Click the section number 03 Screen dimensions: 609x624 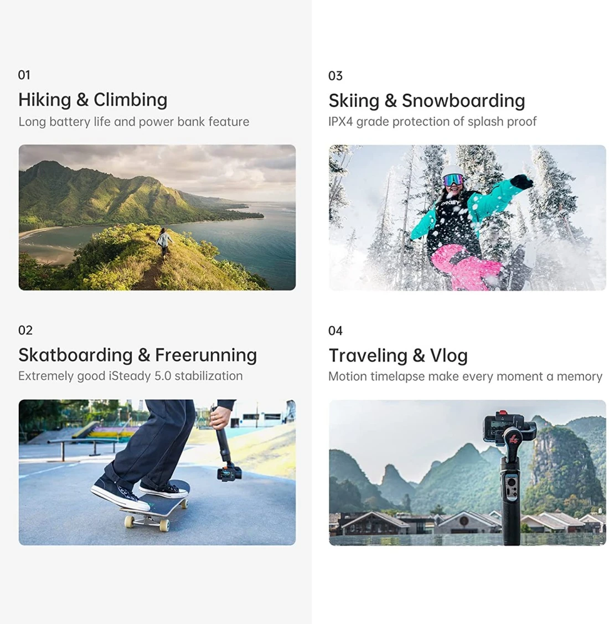(x=335, y=76)
